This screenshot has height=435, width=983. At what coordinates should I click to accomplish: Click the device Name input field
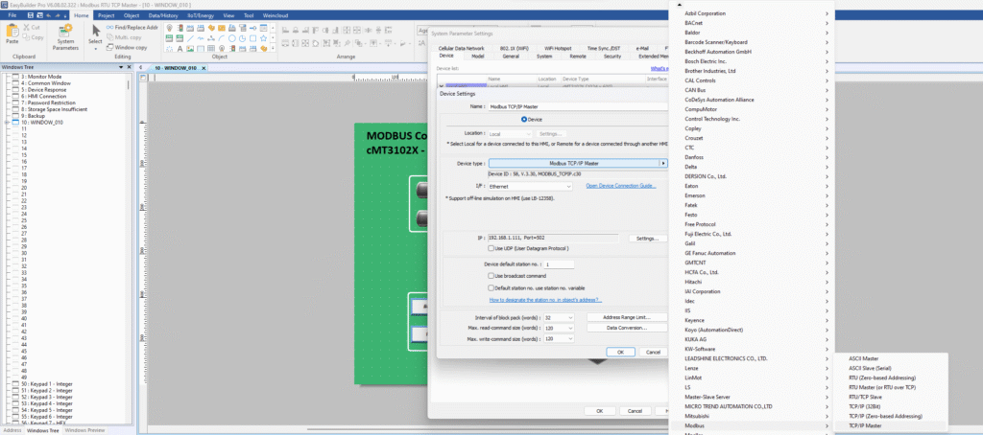tap(578, 107)
